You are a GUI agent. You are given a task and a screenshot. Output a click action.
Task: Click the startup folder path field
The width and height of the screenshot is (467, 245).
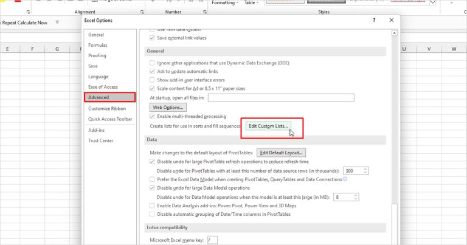[x=281, y=98]
